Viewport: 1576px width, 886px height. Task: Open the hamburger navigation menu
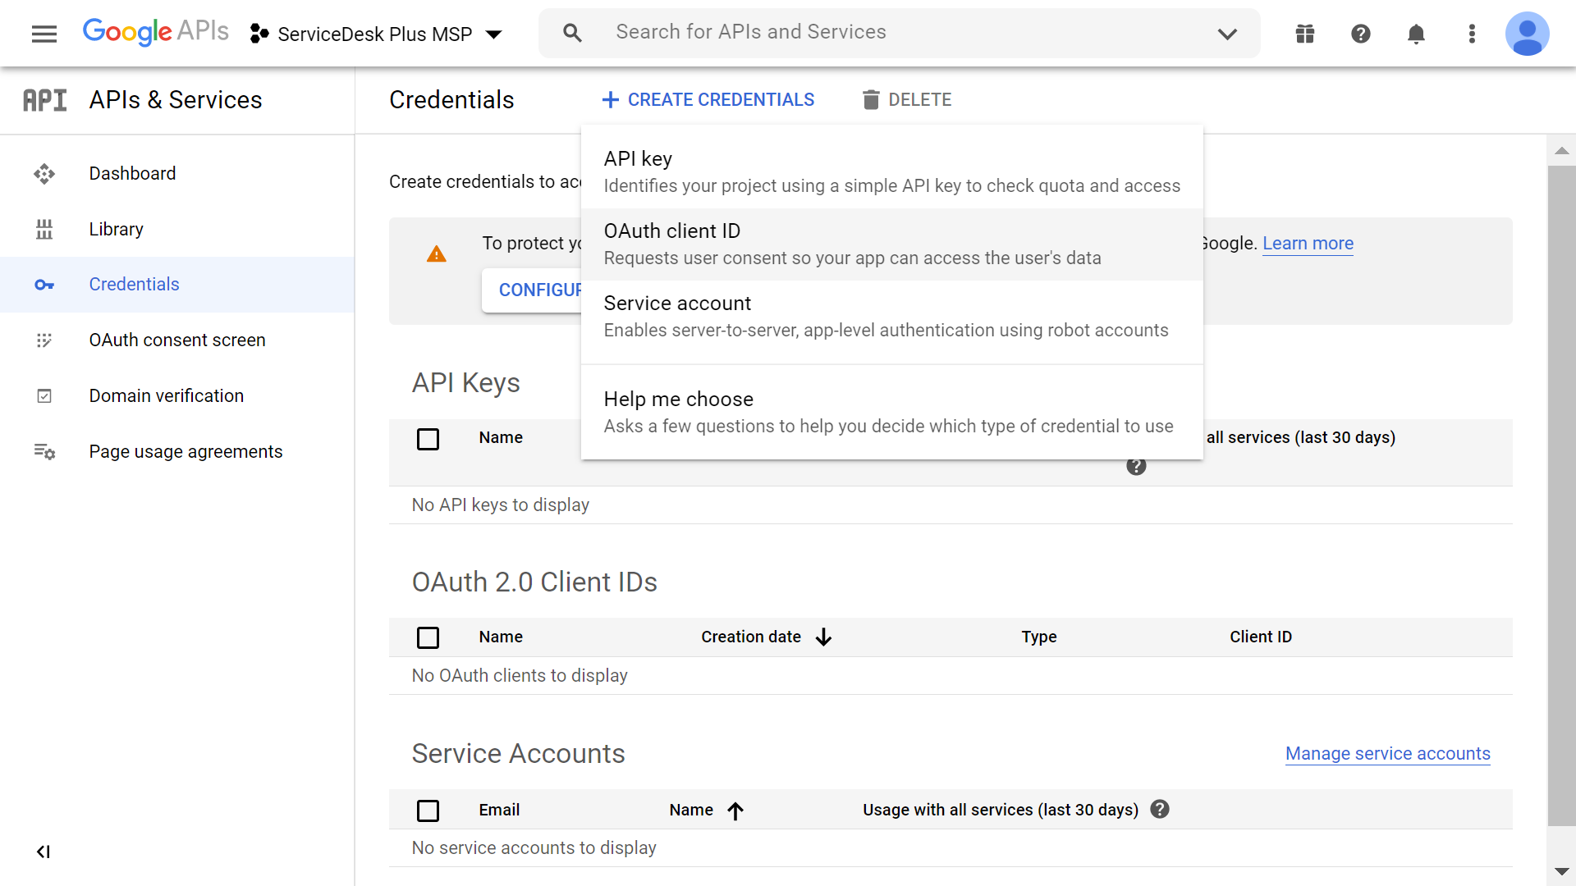tap(44, 34)
